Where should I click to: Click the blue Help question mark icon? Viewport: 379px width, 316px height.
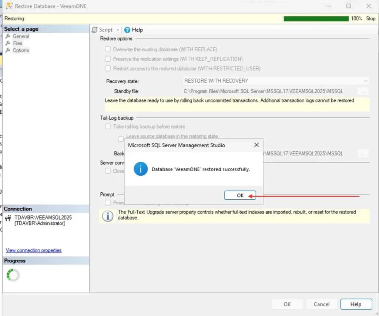click(x=127, y=30)
